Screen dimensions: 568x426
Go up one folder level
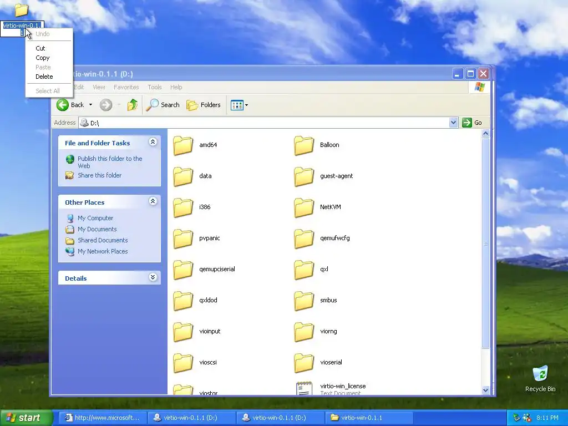(132, 105)
